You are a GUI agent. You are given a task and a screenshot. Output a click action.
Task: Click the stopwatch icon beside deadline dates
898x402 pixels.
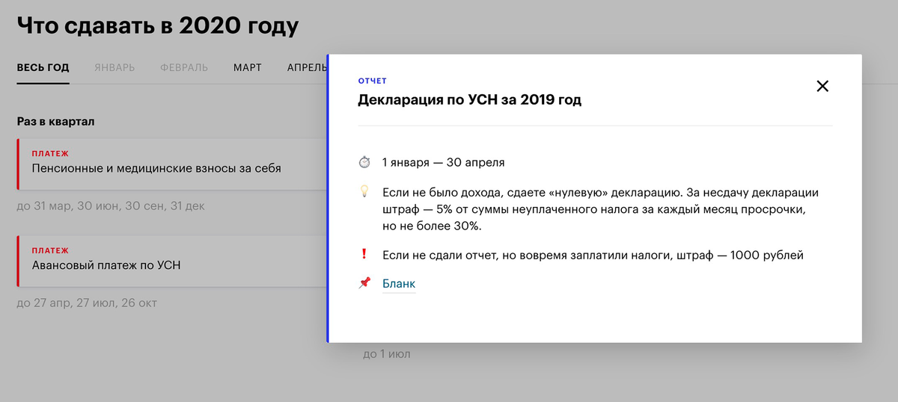click(364, 162)
